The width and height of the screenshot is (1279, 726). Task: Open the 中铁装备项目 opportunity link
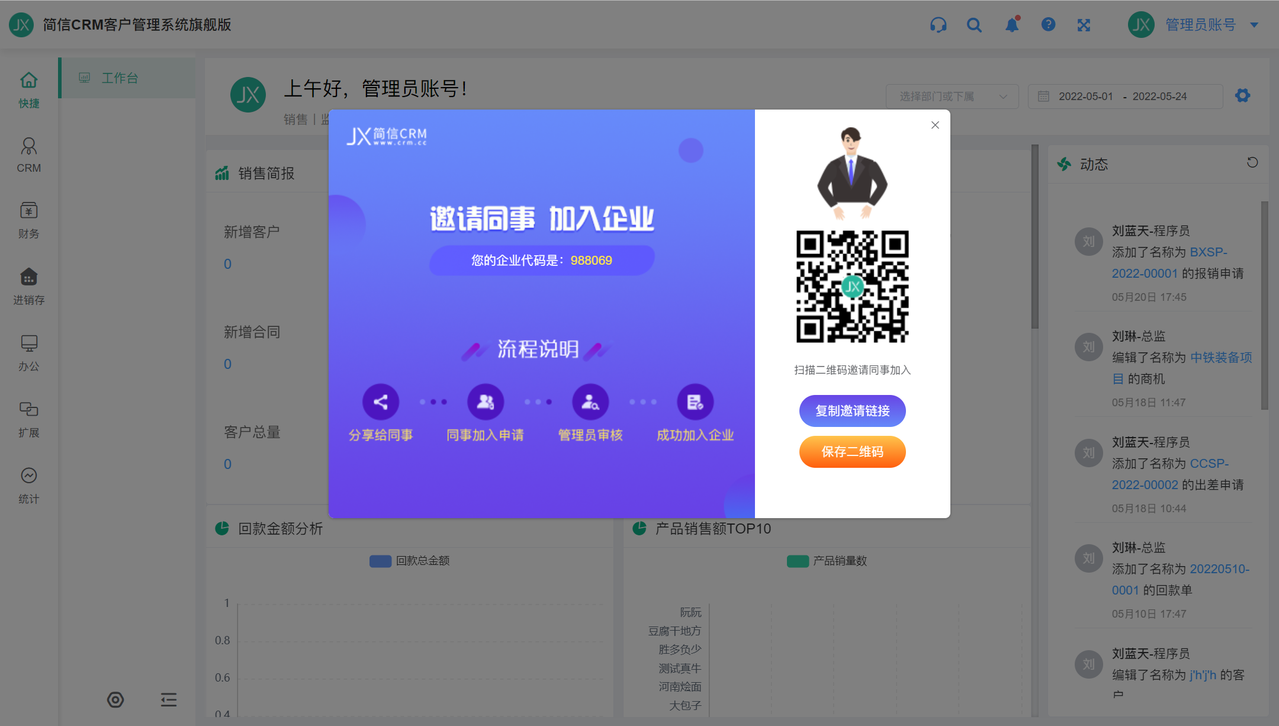[x=1182, y=368]
